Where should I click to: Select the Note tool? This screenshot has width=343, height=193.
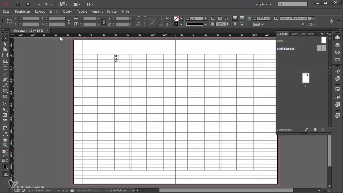click(x=5, y=128)
